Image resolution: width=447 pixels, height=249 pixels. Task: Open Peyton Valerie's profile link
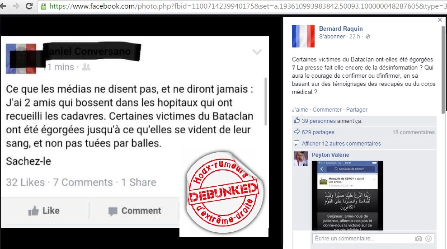pyautogui.click(x=330, y=155)
